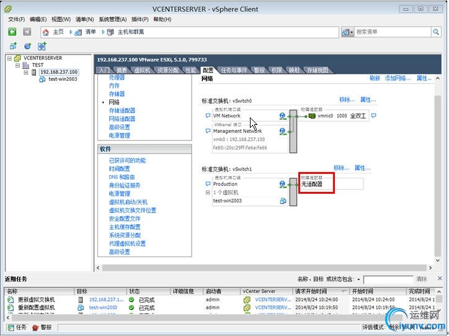Open 安全配置文件 link

[125, 219]
